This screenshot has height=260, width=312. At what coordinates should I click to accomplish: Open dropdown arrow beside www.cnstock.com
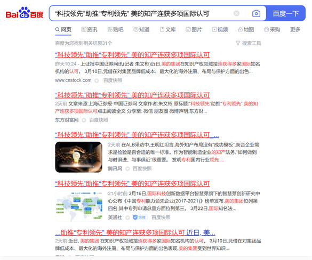click(x=97, y=80)
